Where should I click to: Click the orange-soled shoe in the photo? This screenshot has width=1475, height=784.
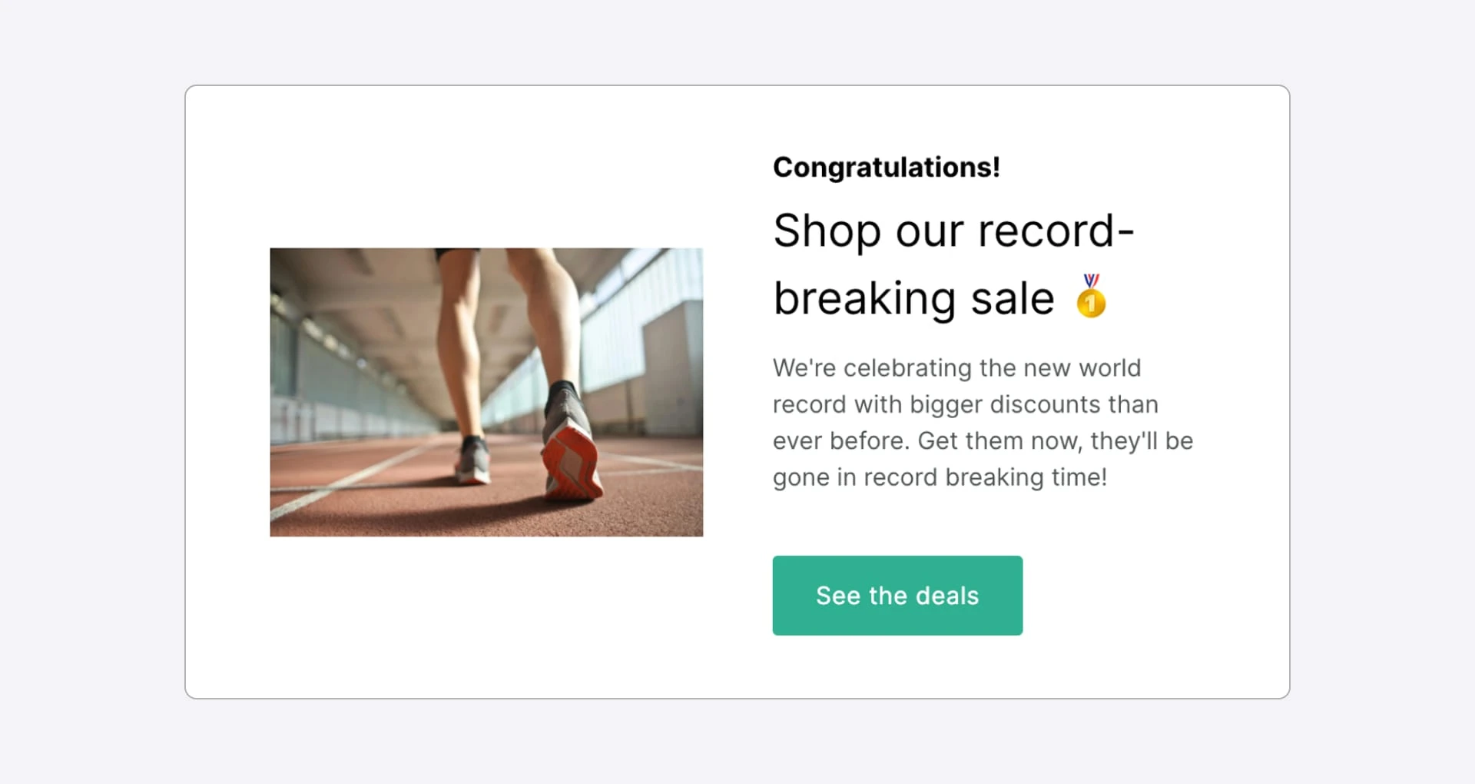click(x=572, y=461)
